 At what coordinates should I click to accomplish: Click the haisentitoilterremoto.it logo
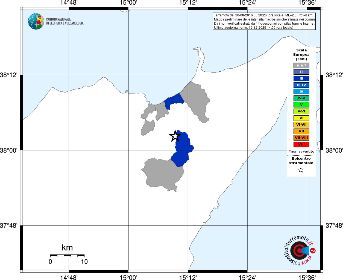pos(299,250)
